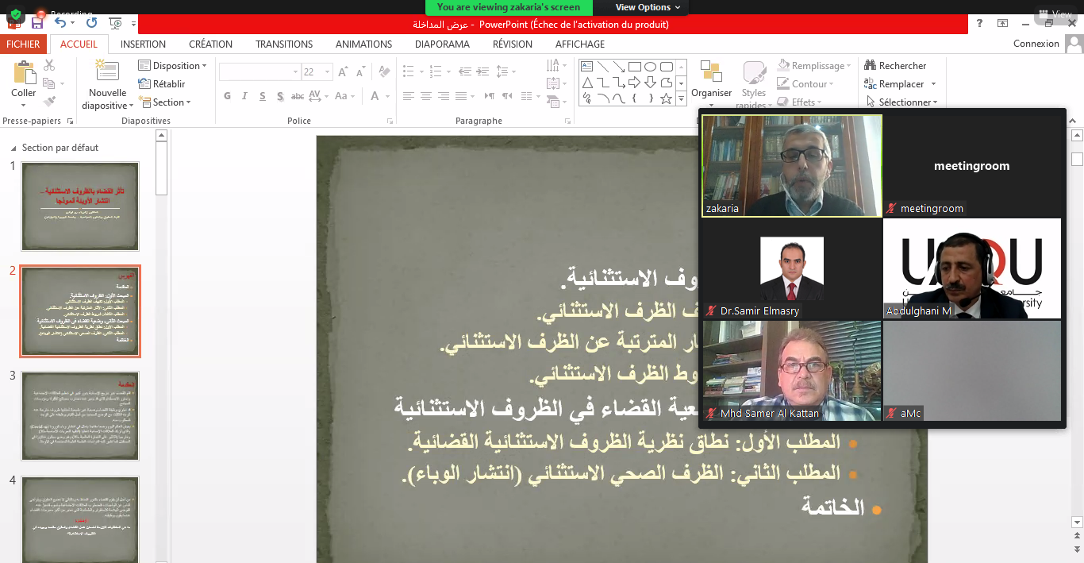Click the Connexion sign-in link
1084x563 pixels.
(x=1036, y=44)
